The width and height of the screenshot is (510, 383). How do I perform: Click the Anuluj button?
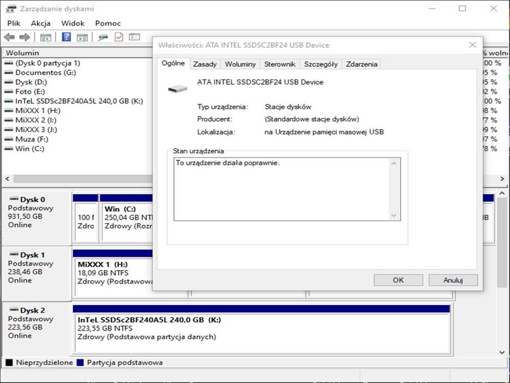click(x=453, y=280)
